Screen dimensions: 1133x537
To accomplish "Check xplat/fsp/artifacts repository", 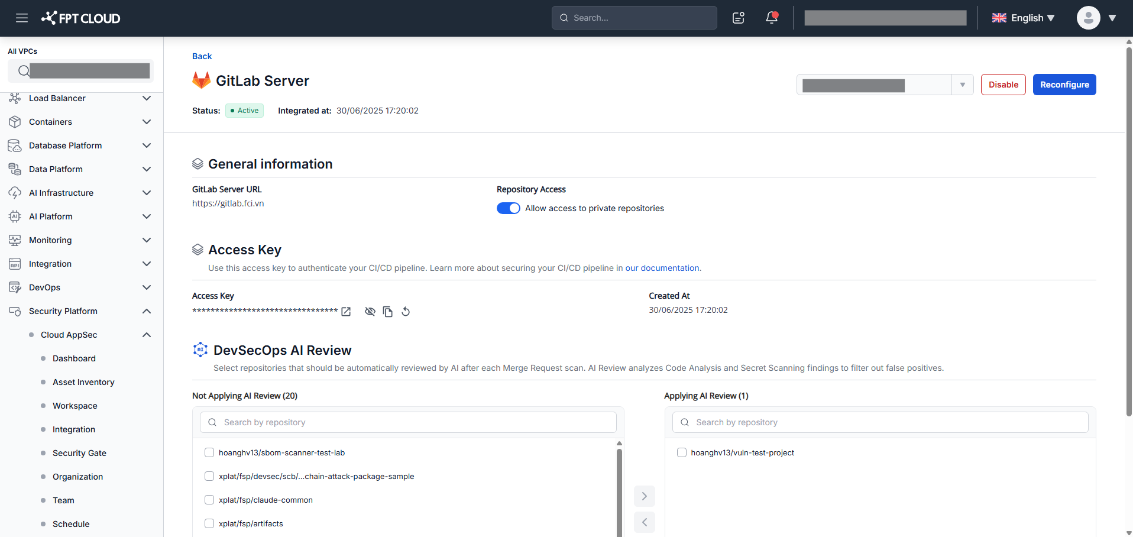I will (209, 523).
